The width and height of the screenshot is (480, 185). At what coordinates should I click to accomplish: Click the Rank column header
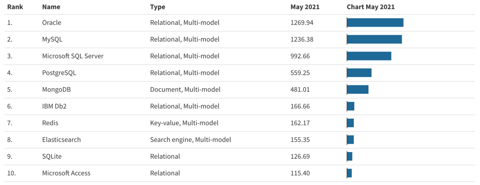click(x=15, y=7)
